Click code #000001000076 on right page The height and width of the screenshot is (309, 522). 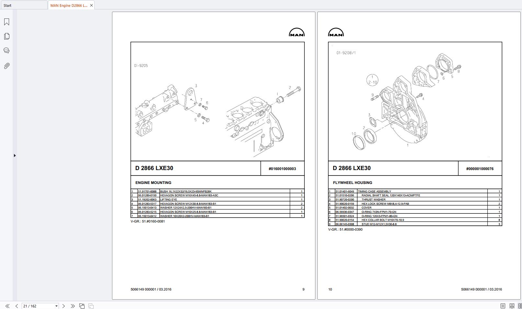[x=480, y=169]
